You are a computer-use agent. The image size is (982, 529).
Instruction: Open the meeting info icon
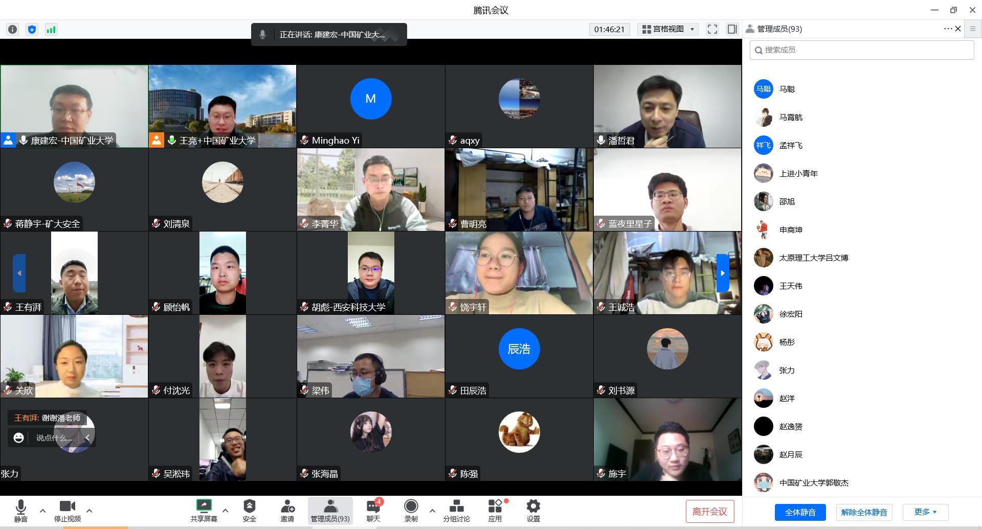(x=13, y=30)
